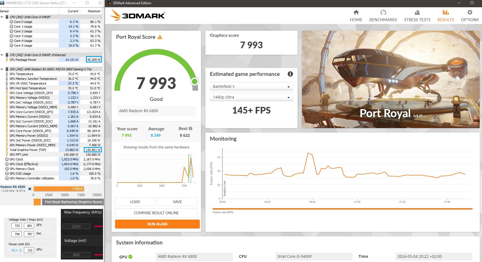Screen dimensions: 482x262
Task: Switch to the STRESS TESTS tab
Action: pos(417,16)
